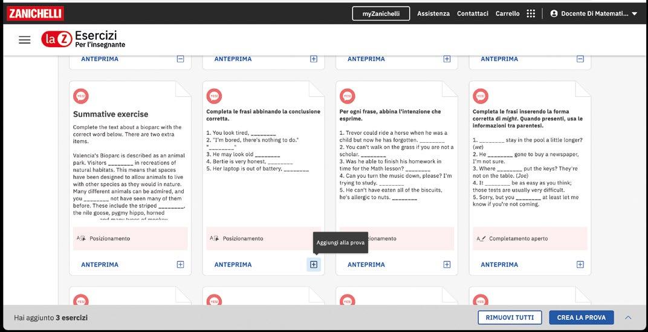Open the hamburger navigation menu

point(24,40)
